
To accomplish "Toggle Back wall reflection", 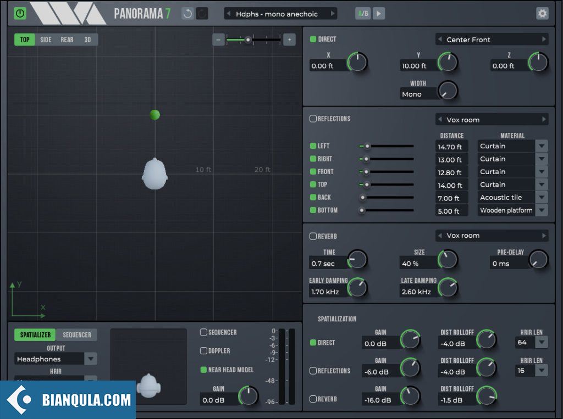I will (x=313, y=197).
